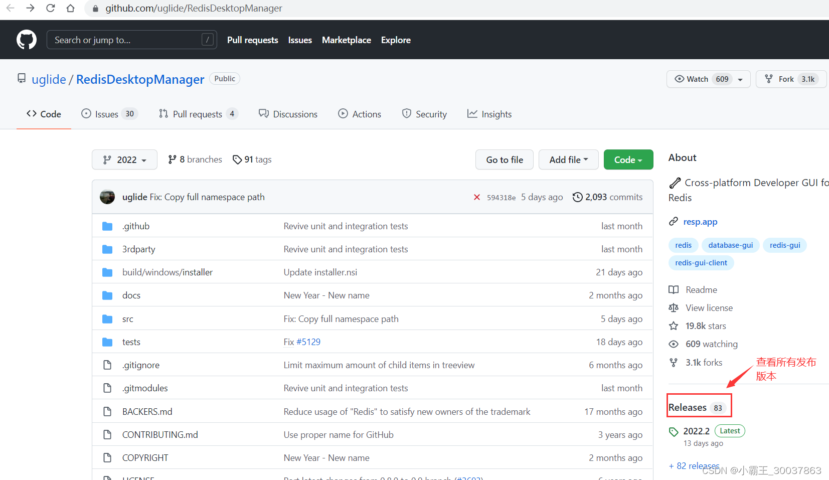Viewport: 829px width, 480px height.
Task: Click the browser address bar URL
Action: (194, 8)
